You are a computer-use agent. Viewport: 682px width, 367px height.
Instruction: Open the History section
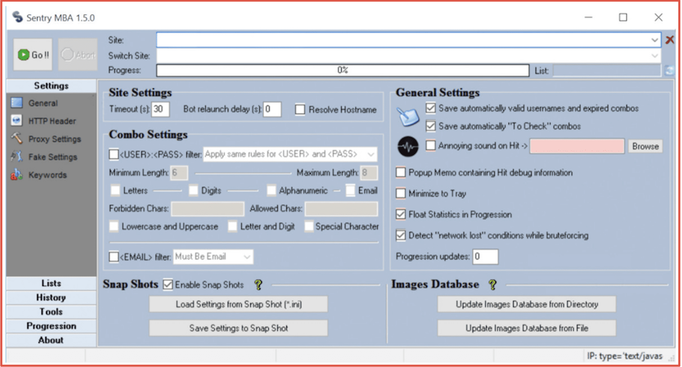point(51,297)
